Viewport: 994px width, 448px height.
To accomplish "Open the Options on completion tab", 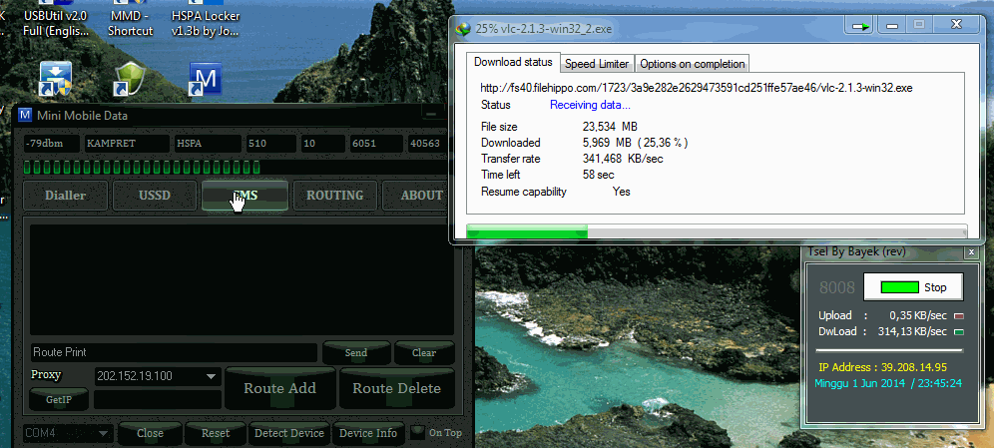I will 693,64.
